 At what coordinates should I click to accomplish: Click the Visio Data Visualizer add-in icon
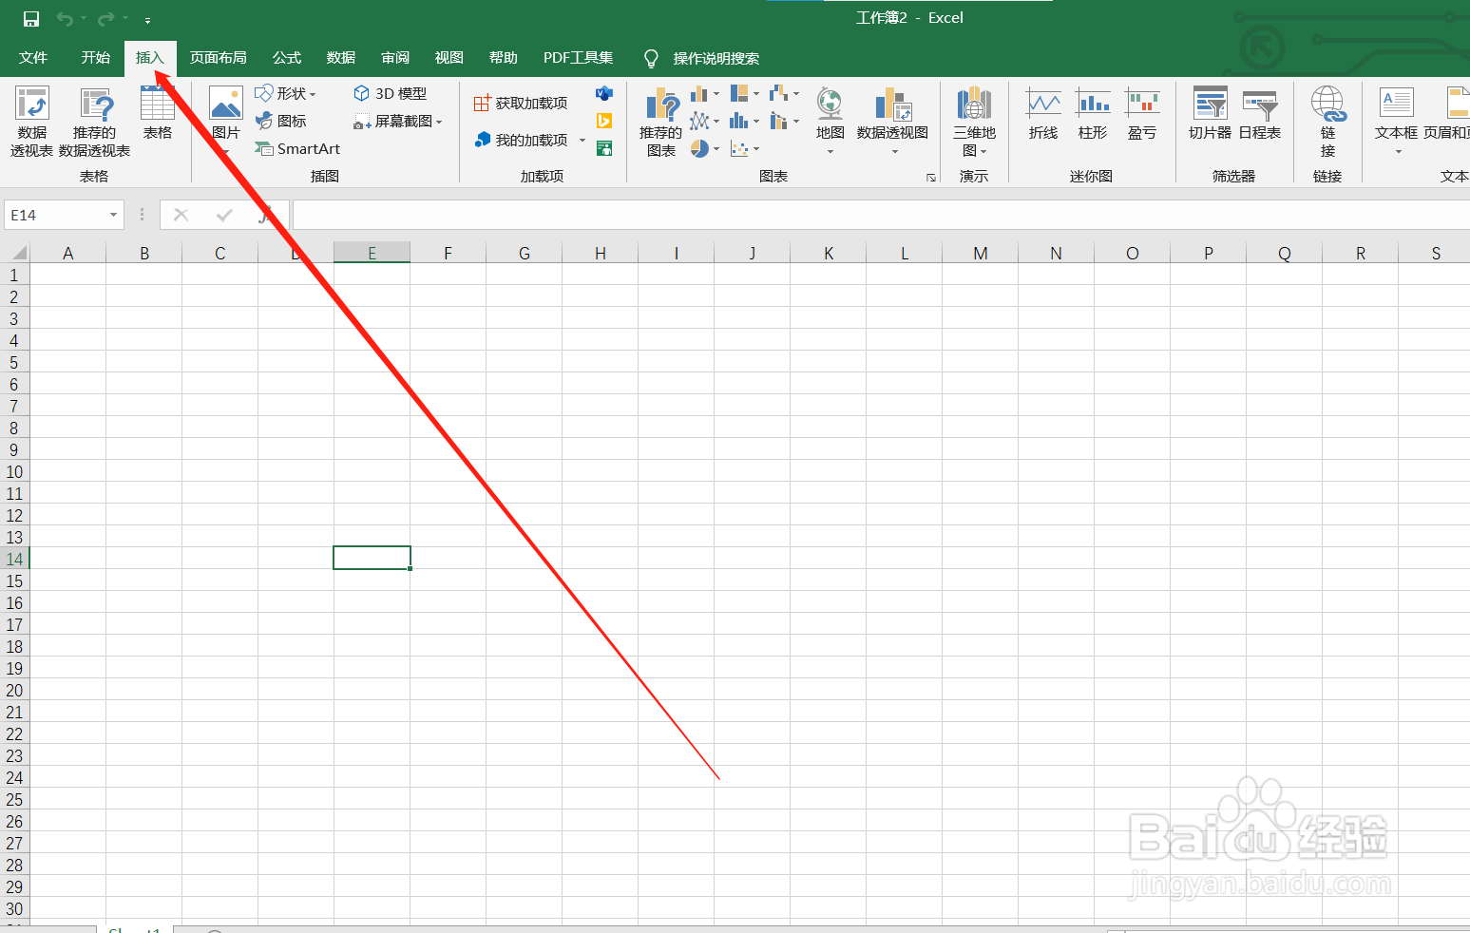point(604,93)
